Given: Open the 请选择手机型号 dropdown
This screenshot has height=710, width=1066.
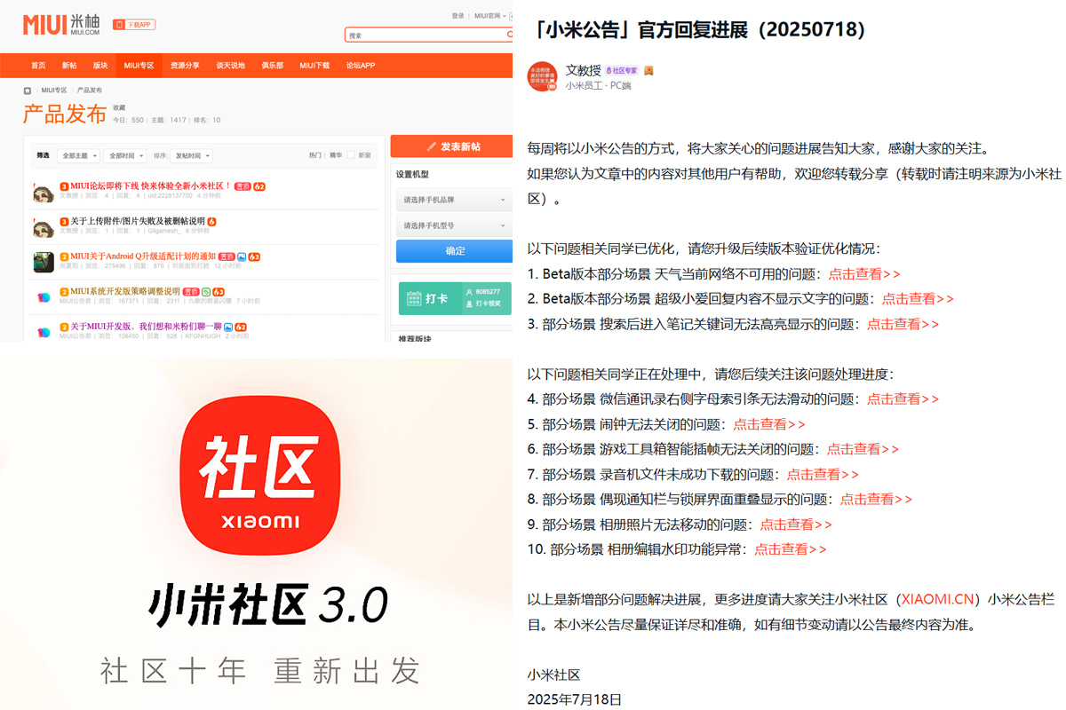Looking at the screenshot, I should (454, 225).
